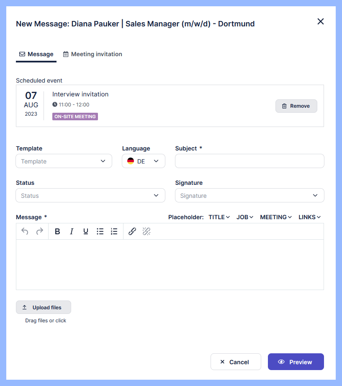
Task: Select the Message tab
Action: [36, 54]
